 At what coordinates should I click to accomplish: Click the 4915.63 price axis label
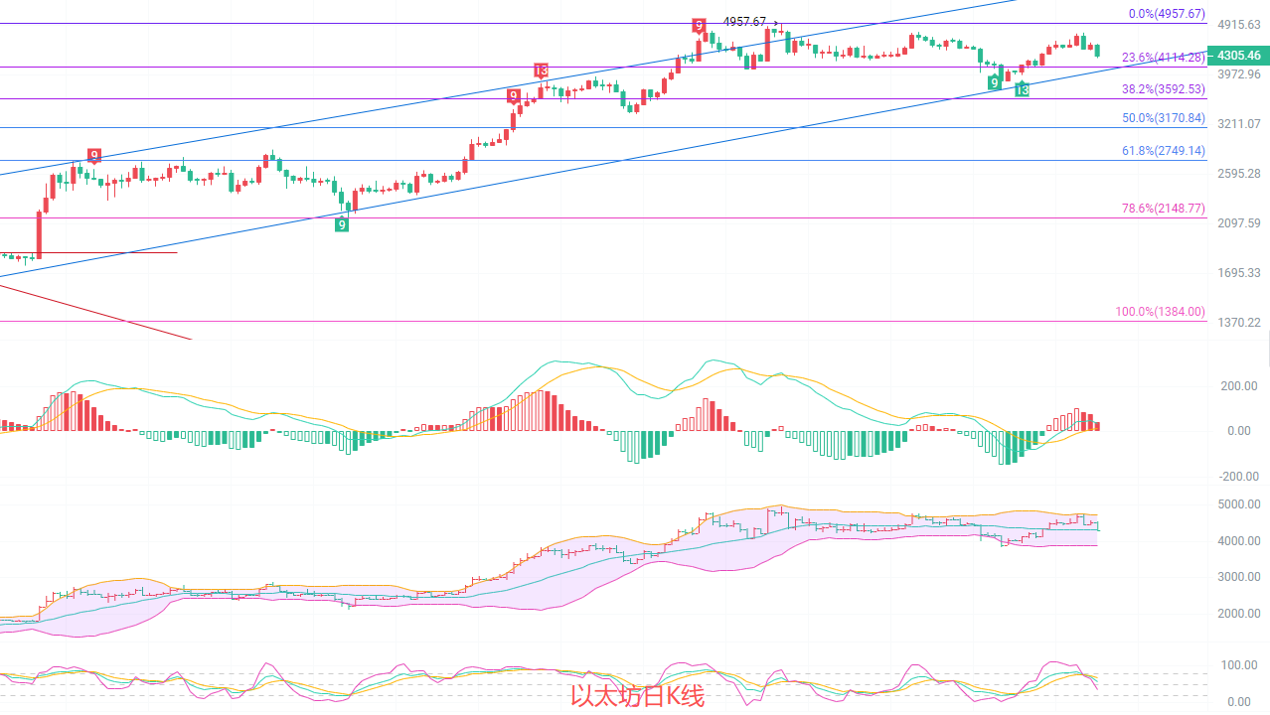coord(1238,24)
